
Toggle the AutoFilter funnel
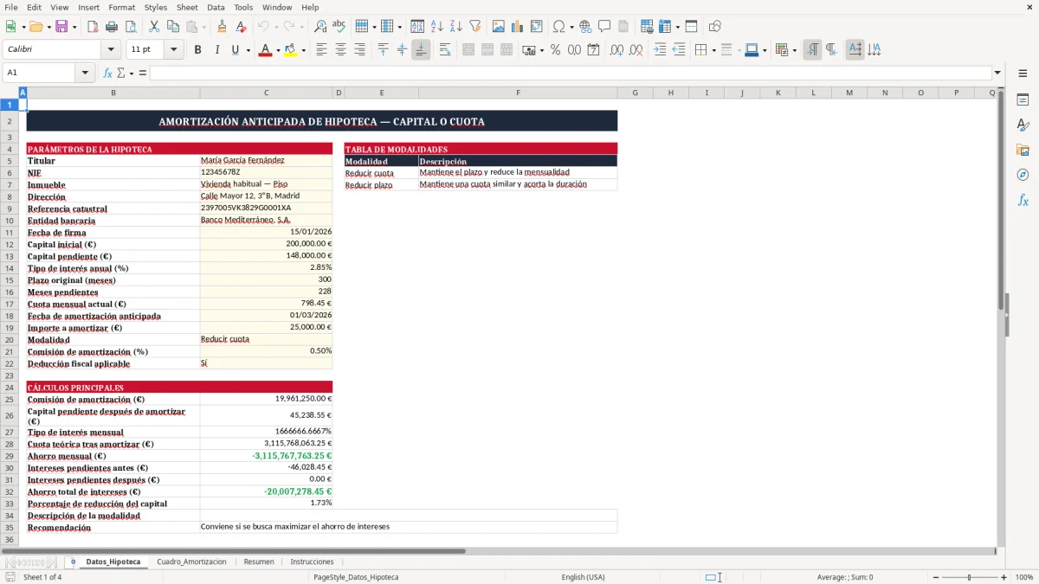(474, 27)
